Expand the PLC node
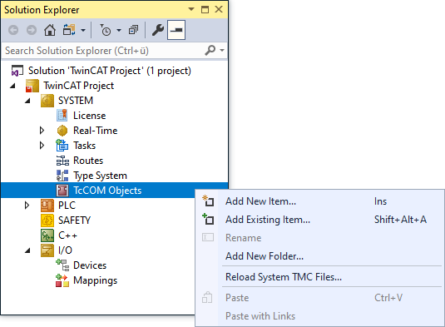This screenshot has height=327, width=445. click(x=27, y=206)
